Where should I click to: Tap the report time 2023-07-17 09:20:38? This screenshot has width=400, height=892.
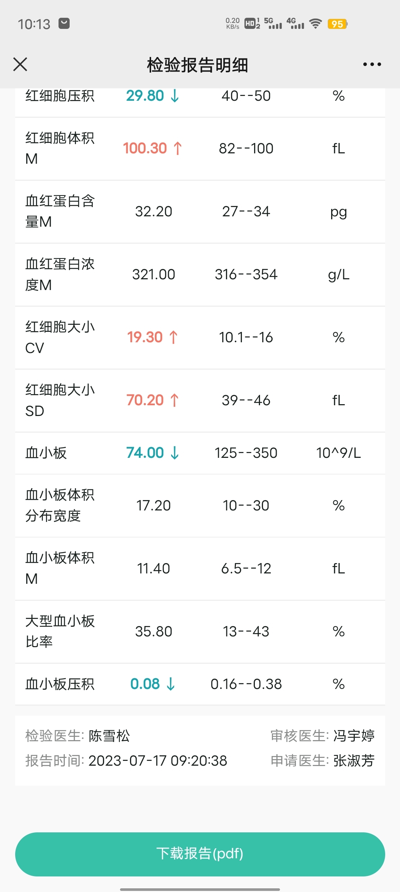click(158, 761)
